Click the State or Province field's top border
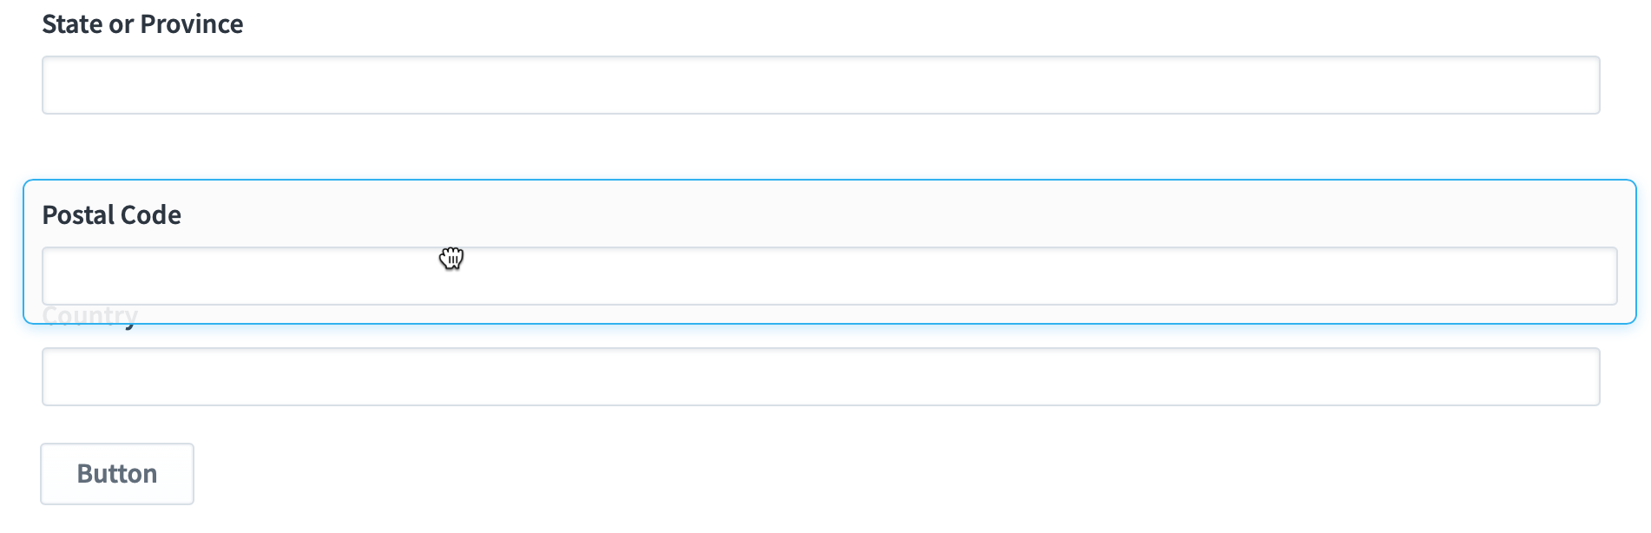Viewport: 1651px width, 533px height. (820, 57)
